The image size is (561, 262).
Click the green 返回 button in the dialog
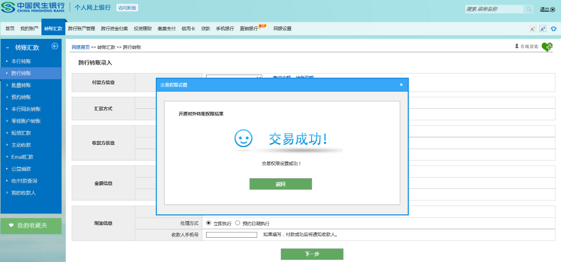point(280,184)
